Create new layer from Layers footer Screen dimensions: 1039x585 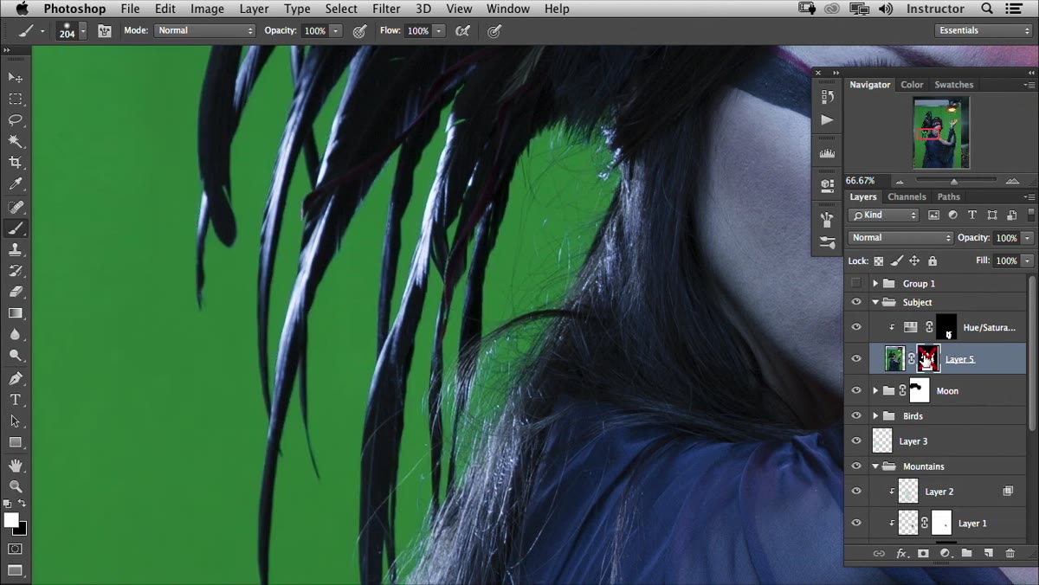[x=988, y=553]
